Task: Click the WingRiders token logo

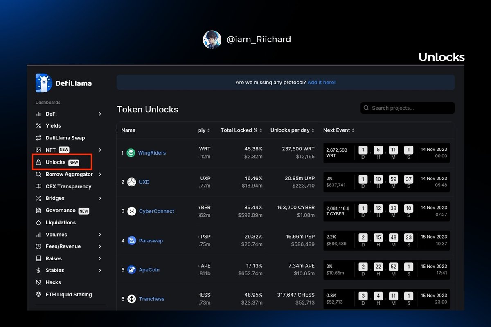Action: (x=131, y=153)
